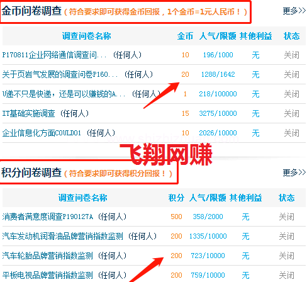Click popularity value 3275/10000

click(x=218, y=113)
